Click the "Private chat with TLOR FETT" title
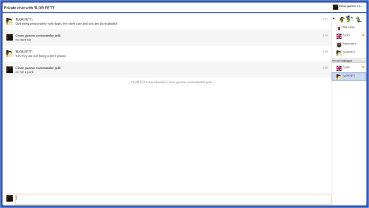This screenshot has width=369, height=208. (29, 8)
